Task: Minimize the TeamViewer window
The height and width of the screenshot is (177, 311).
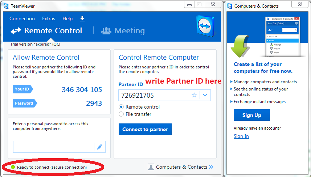Action: pos(189,5)
